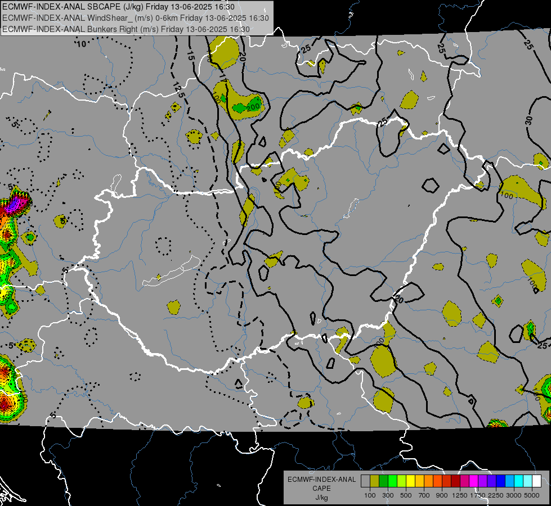Pick the olive swatch in the CAPE legend
Image resolution: width=551 pixels, height=506 pixels.
pos(375,481)
